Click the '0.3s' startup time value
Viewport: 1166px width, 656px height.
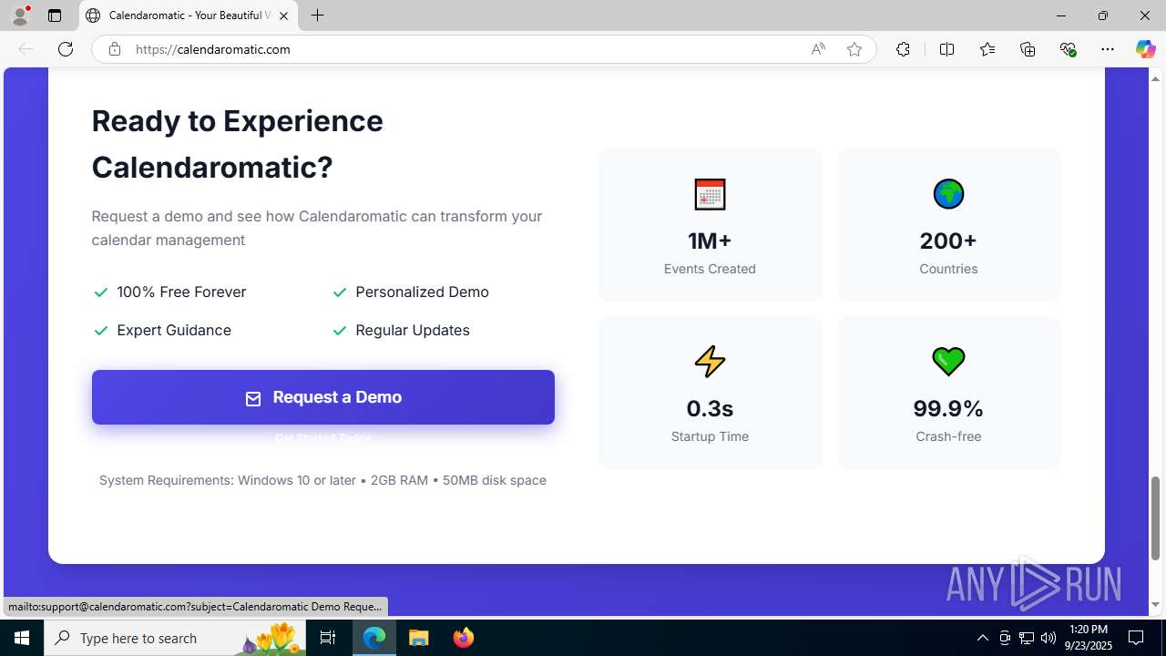click(710, 408)
